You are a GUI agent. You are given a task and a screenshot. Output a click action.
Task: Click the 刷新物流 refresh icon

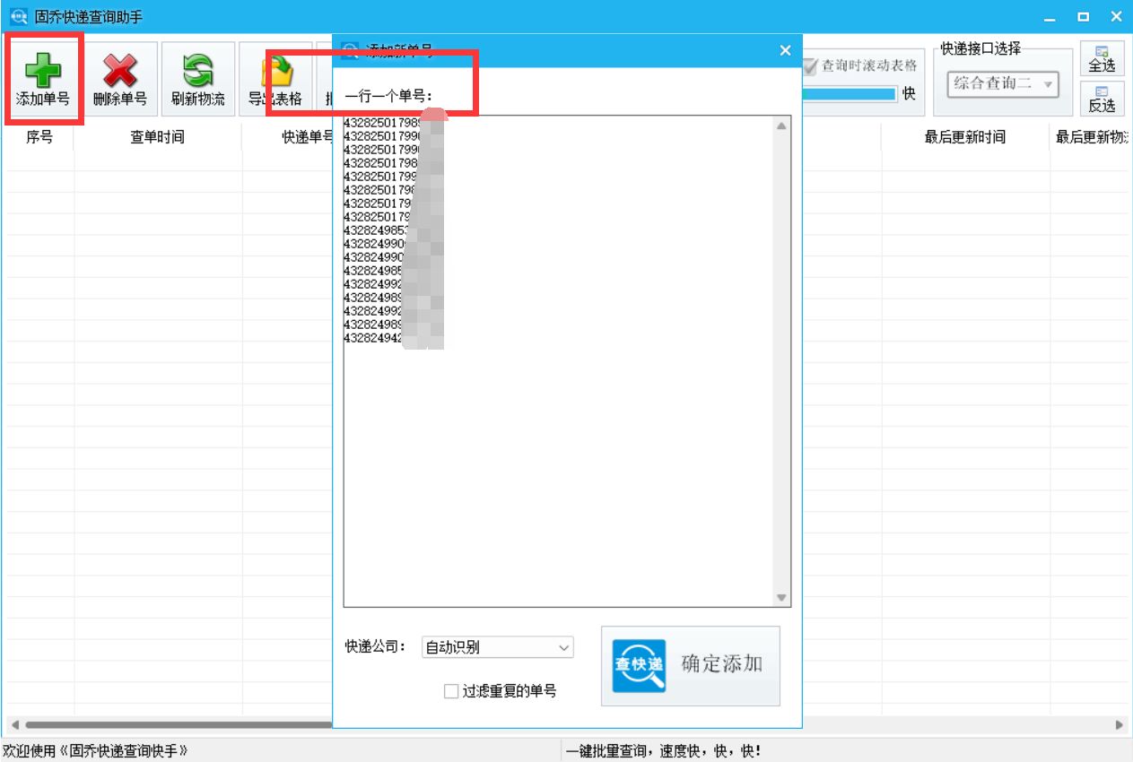(197, 70)
